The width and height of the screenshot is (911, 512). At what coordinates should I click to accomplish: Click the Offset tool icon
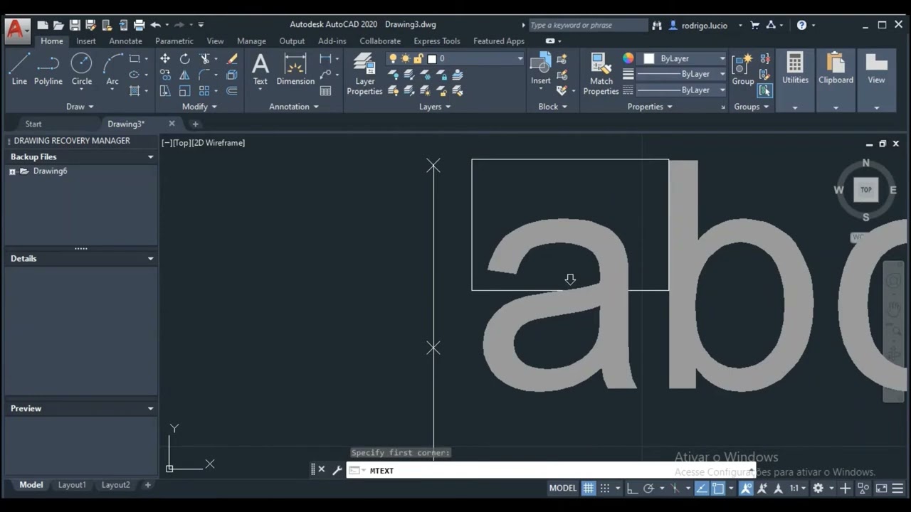232,91
